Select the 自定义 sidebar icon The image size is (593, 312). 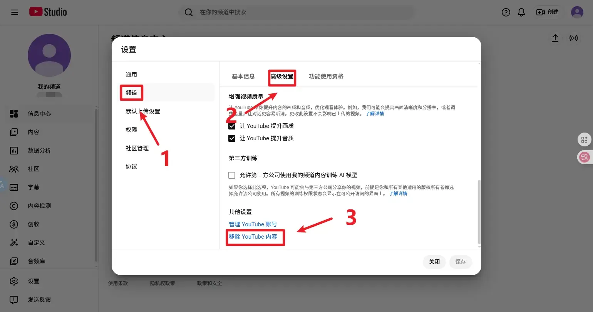[x=14, y=242]
